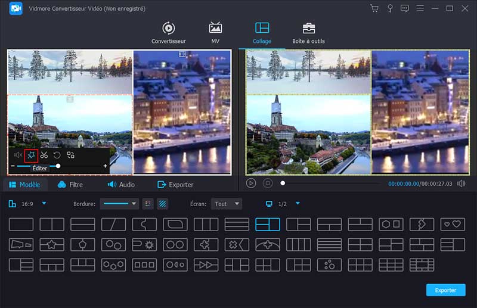Toggle the preview volume speaker
The width and height of the screenshot is (477, 308).
[461, 183]
